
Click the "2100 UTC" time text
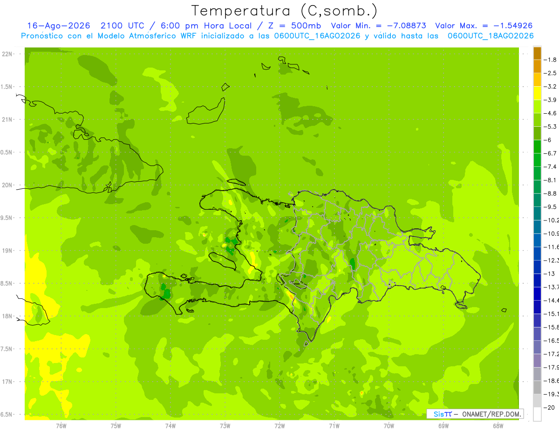pos(123,26)
